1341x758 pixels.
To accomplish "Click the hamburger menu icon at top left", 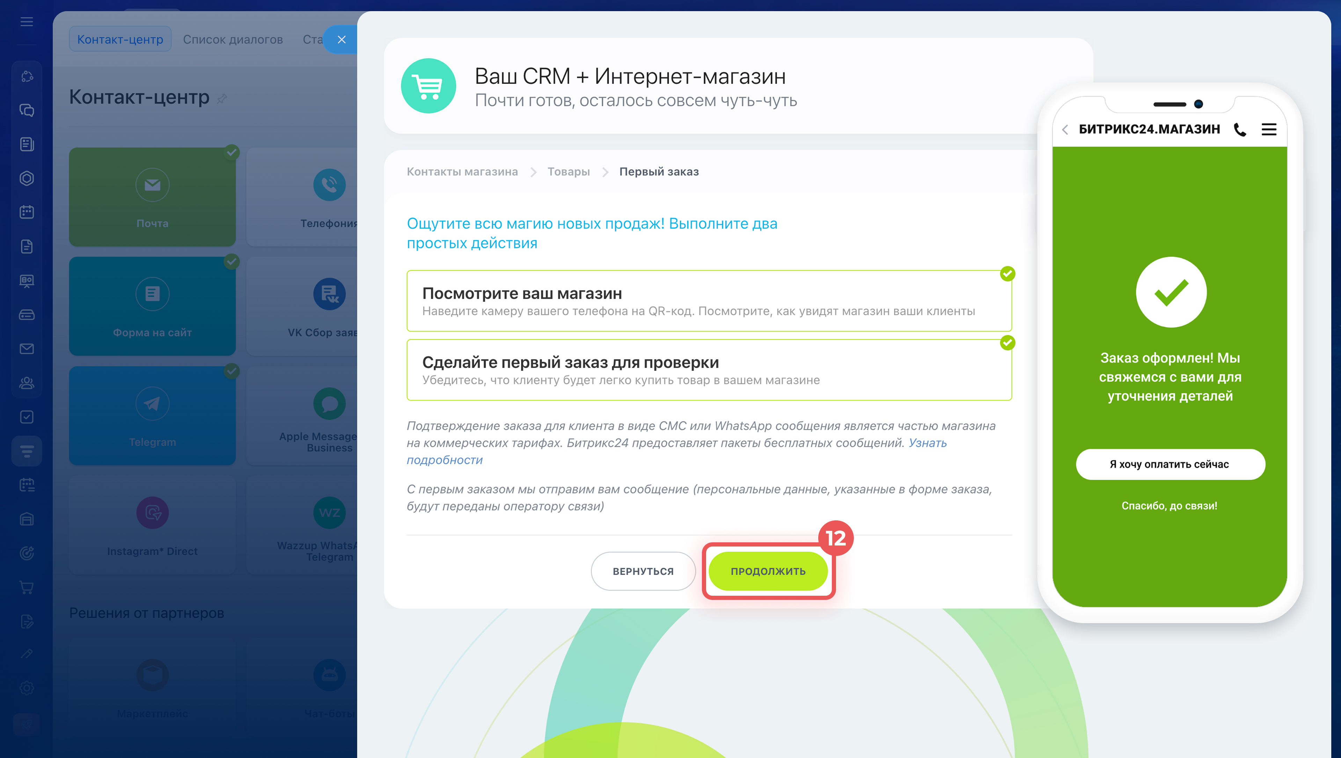I will pyautogui.click(x=27, y=22).
